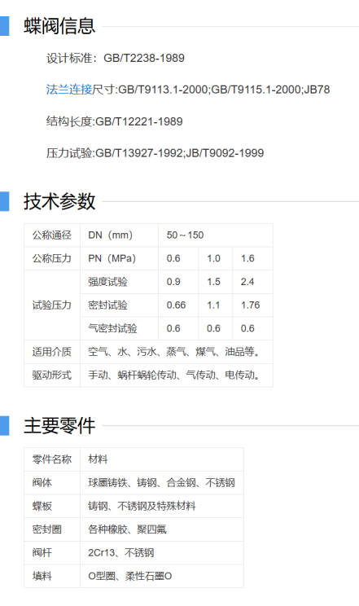The height and width of the screenshot is (606, 359).
Task: Click the blue marker beside 技术参数
Action: [x=4, y=201]
